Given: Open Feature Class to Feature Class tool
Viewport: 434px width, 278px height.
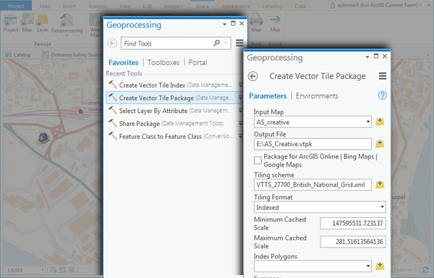Looking at the screenshot, I should point(174,136).
